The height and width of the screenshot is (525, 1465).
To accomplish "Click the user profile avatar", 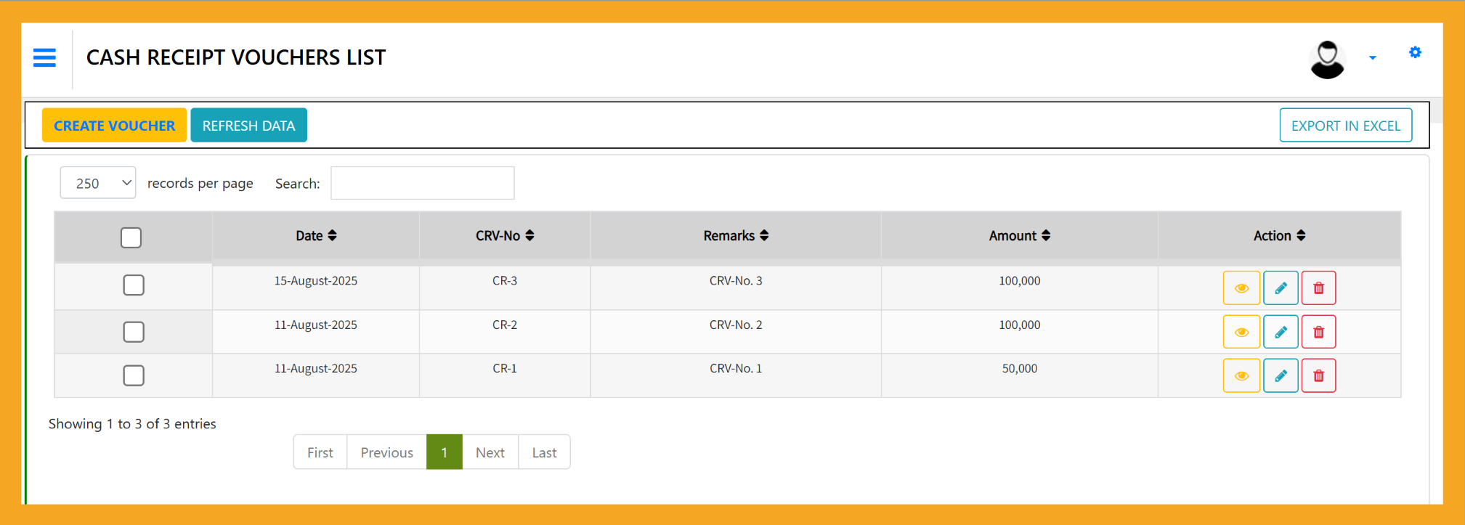I will [1327, 59].
